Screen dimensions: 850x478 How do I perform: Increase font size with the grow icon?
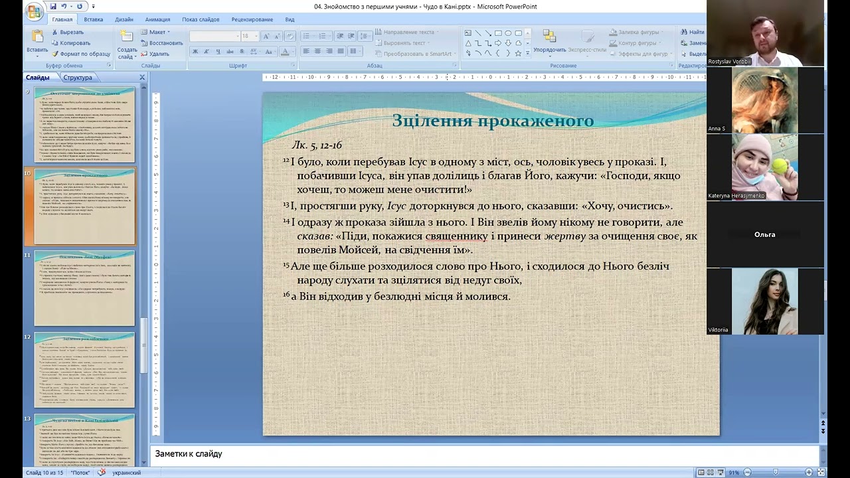[266, 36]
